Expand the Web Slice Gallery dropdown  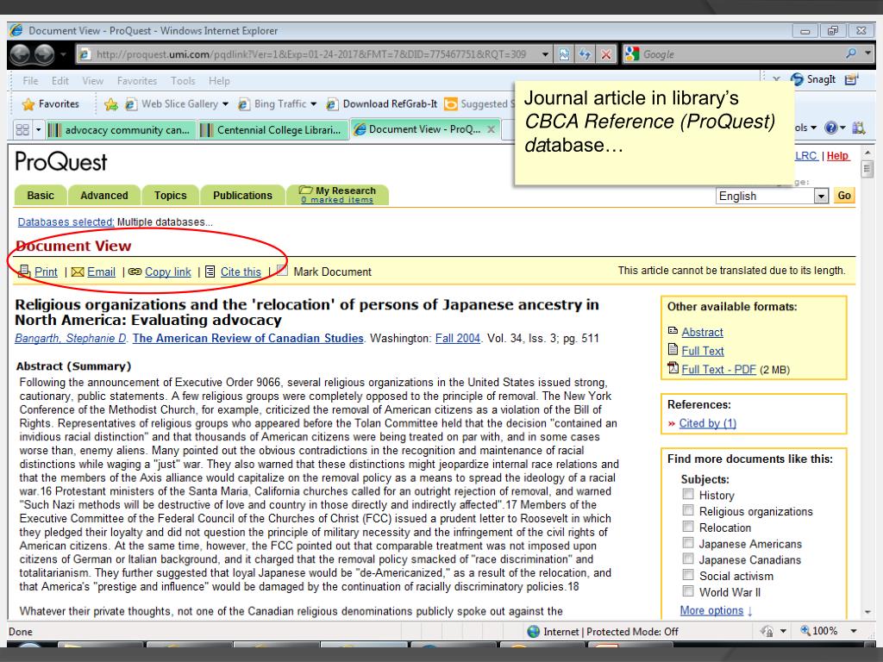point(225,104)
